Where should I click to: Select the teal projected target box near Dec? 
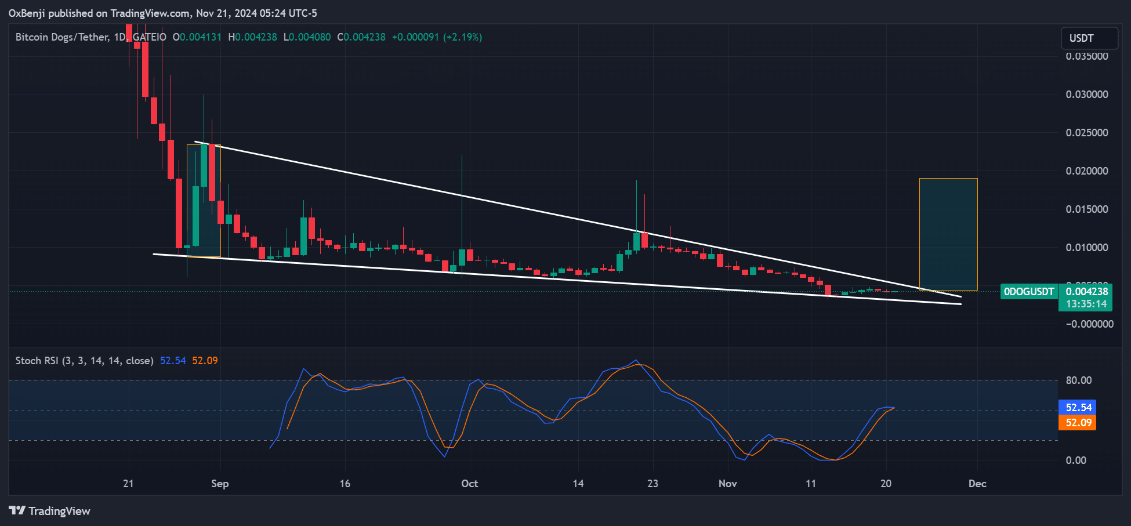(x=948, y=234)
